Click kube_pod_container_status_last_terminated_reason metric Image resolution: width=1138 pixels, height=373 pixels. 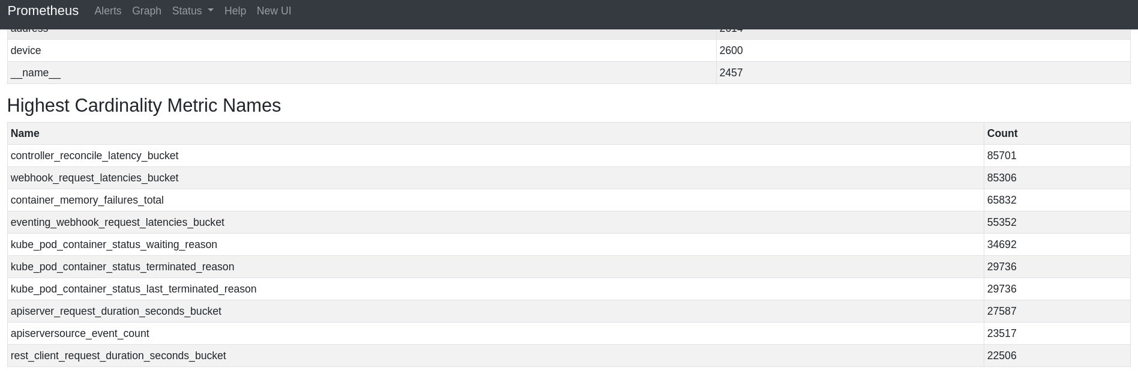click(133, 289)
